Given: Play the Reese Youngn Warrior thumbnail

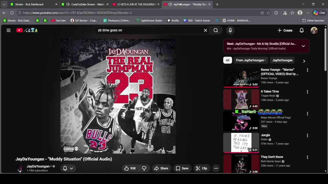Looking at the screenshot, I should [241, 77].
